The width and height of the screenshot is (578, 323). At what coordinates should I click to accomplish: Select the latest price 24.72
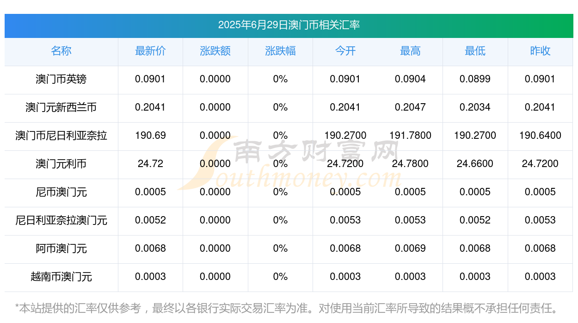(150, 164)
